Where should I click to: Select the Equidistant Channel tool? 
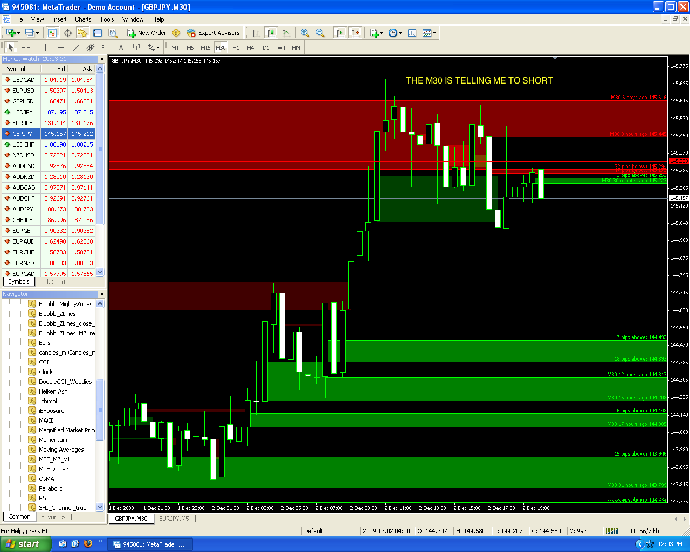91,47
